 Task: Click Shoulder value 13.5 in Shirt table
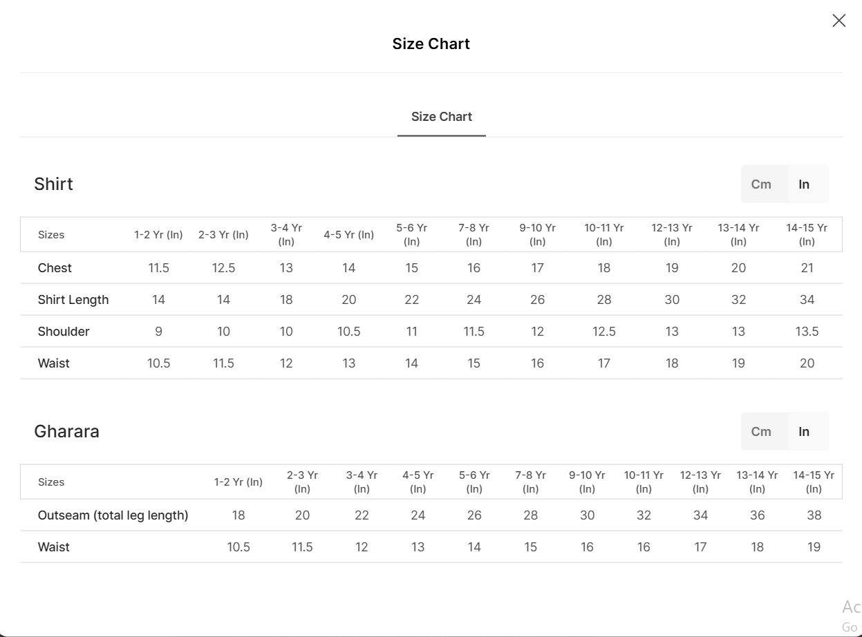point(807,332)
